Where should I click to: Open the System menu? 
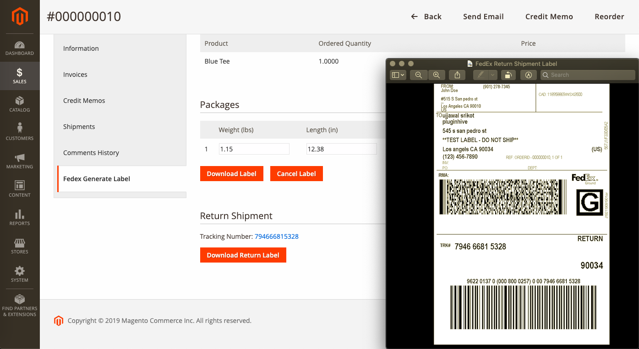coord(20,274)
